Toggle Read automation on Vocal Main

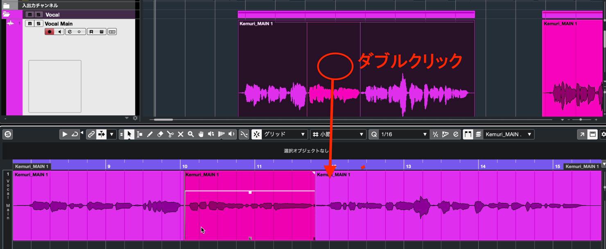pos(91,31)
